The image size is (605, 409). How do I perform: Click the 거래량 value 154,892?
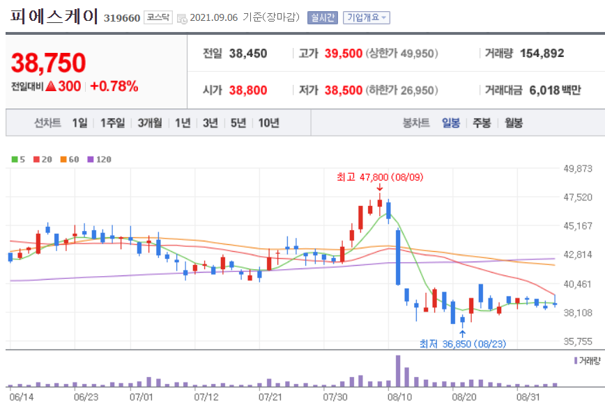[542, 53]
